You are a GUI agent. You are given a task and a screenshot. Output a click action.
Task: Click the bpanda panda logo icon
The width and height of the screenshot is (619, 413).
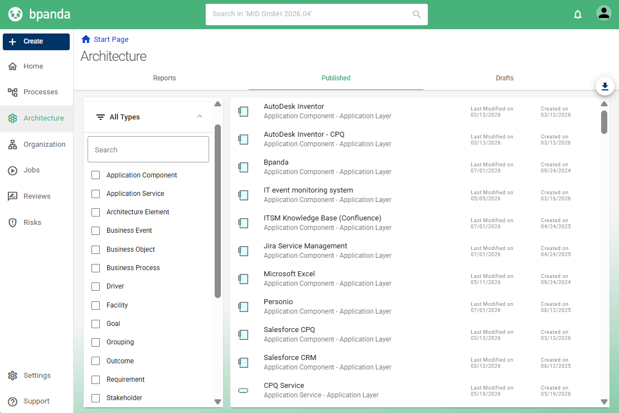(x=16, y=14)
